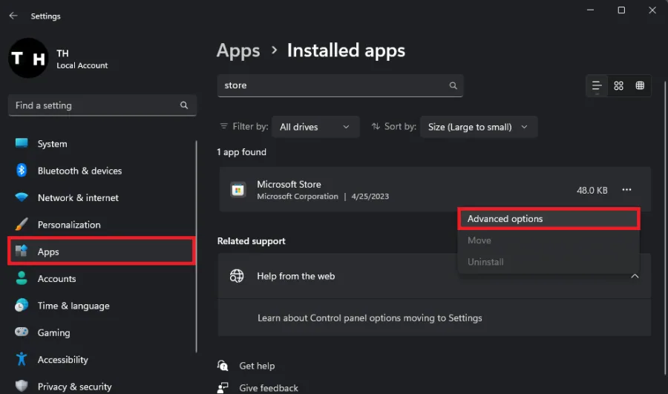Maximize the Settings window

tap(621, 10)
